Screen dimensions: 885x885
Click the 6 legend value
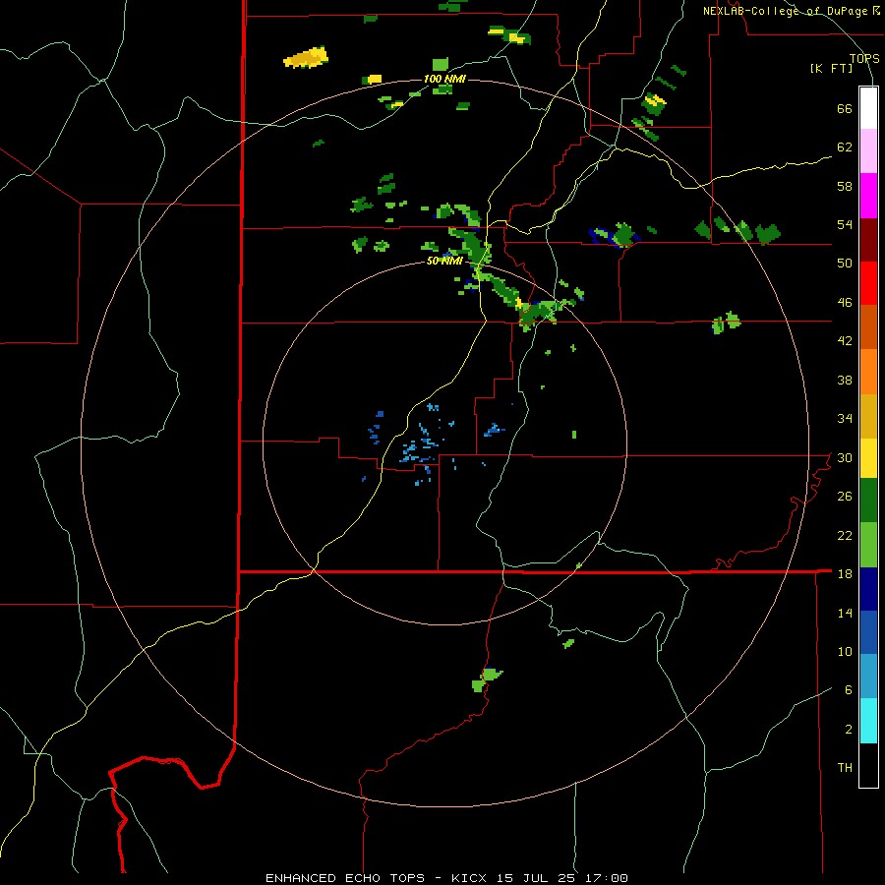[849, 690]
